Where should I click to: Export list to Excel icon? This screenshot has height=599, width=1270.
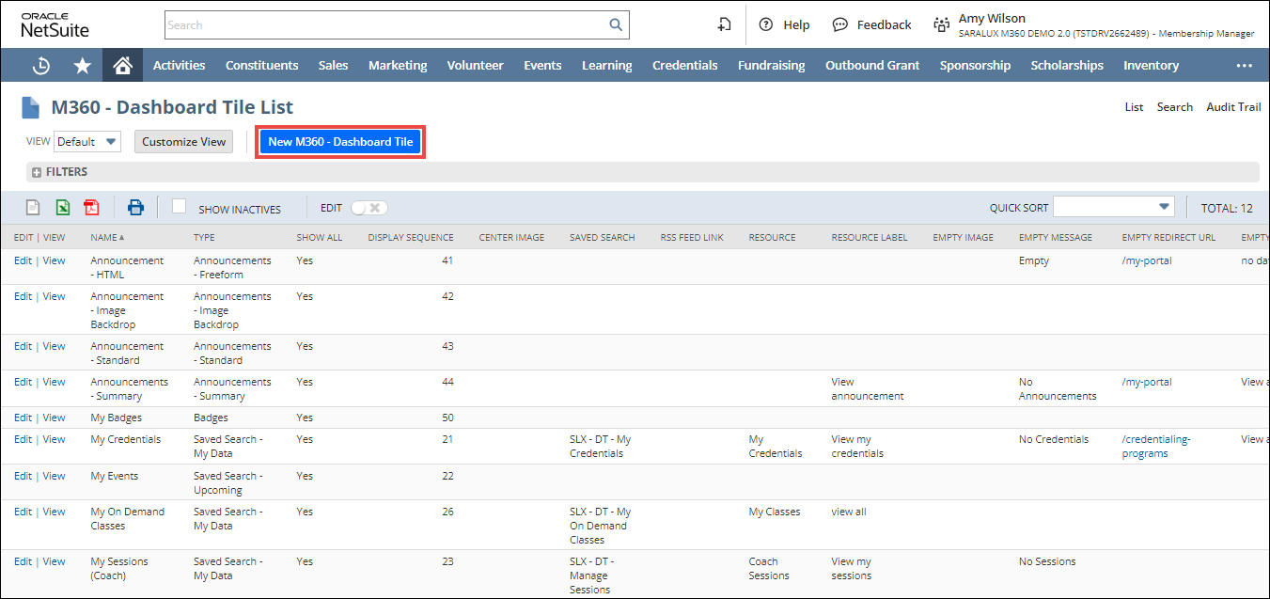(x=62, y=208)
